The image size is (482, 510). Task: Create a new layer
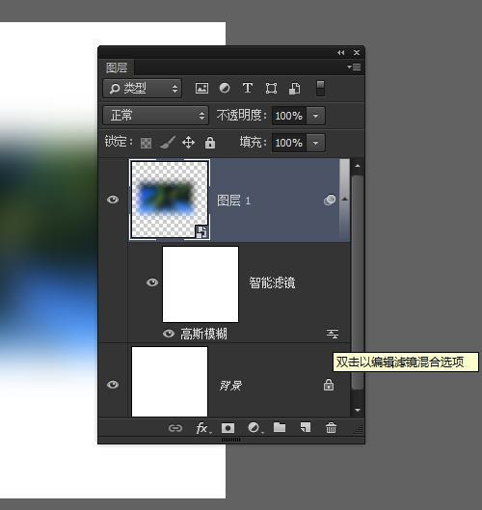[306, 427]
